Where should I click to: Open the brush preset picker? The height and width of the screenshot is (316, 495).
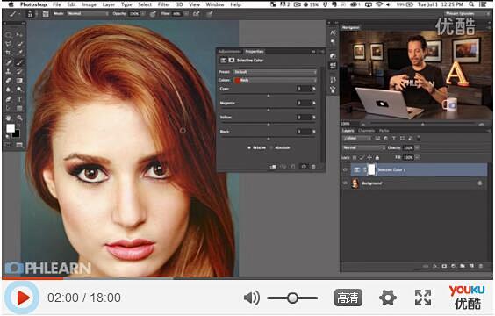pos(31,14)
